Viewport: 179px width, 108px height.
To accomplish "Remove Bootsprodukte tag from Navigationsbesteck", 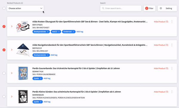I will point(48,55).
